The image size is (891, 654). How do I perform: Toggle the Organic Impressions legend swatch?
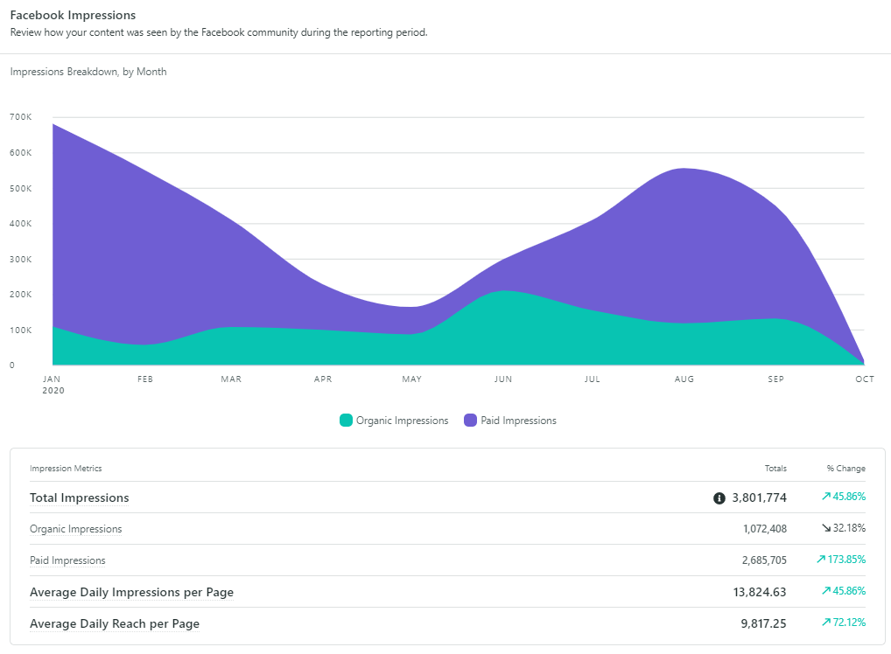(x=346, y=420)
